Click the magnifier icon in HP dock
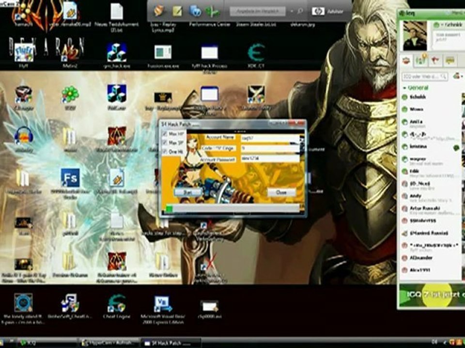This screenshot has width=465, height=348. (300, 11)
